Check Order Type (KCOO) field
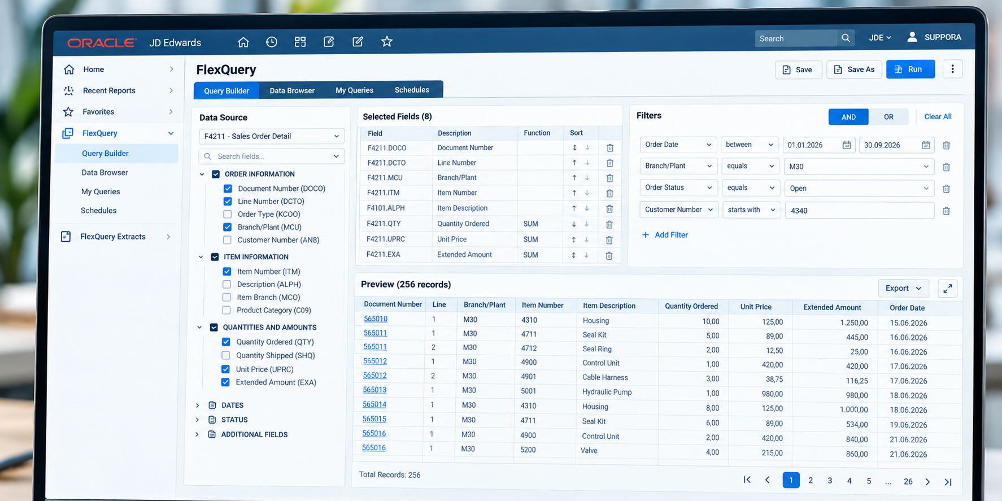Viewport: 1002px width, 501px height. pyautogui.click(x=227, y=214)
